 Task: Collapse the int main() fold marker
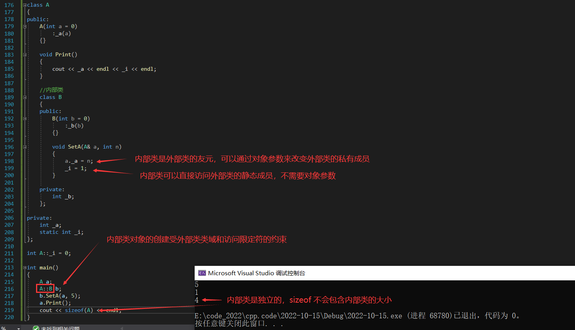coord(25,268)
